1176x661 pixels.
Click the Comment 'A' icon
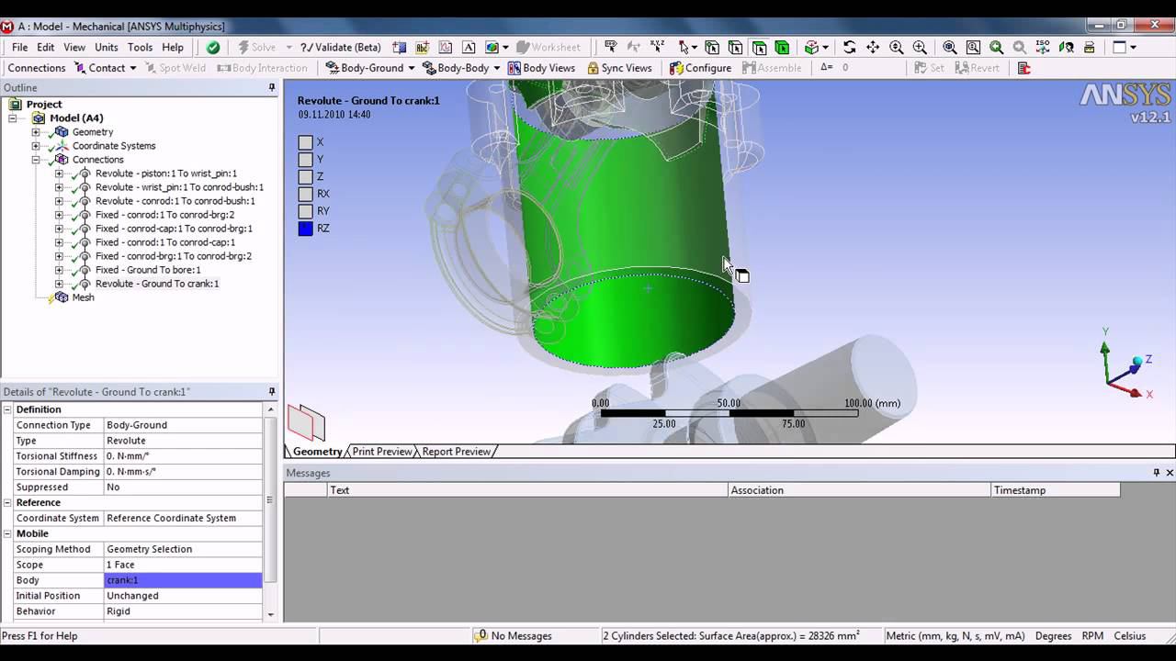coord(469,47)
